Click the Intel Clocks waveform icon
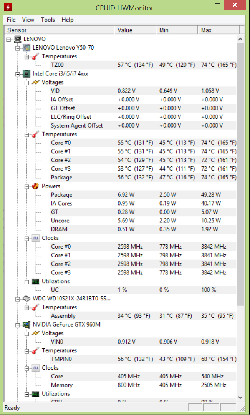 [x=35, y=238]
